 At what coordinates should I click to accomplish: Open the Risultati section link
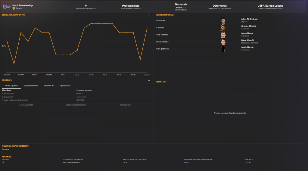[161, 82]
